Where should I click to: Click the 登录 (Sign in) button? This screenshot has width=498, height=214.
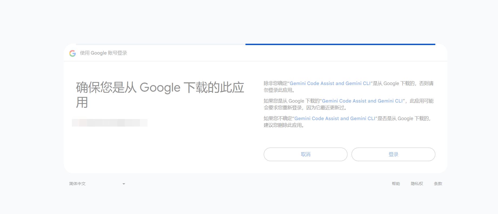pos(393,154)
